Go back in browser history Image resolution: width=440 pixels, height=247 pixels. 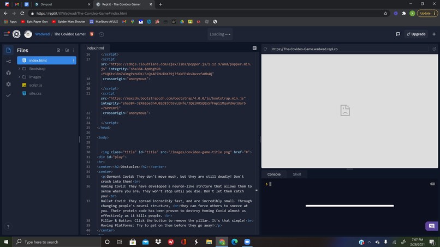(5, 13)
